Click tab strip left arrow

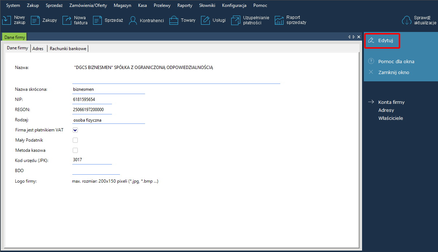click(x=349, y=37)
